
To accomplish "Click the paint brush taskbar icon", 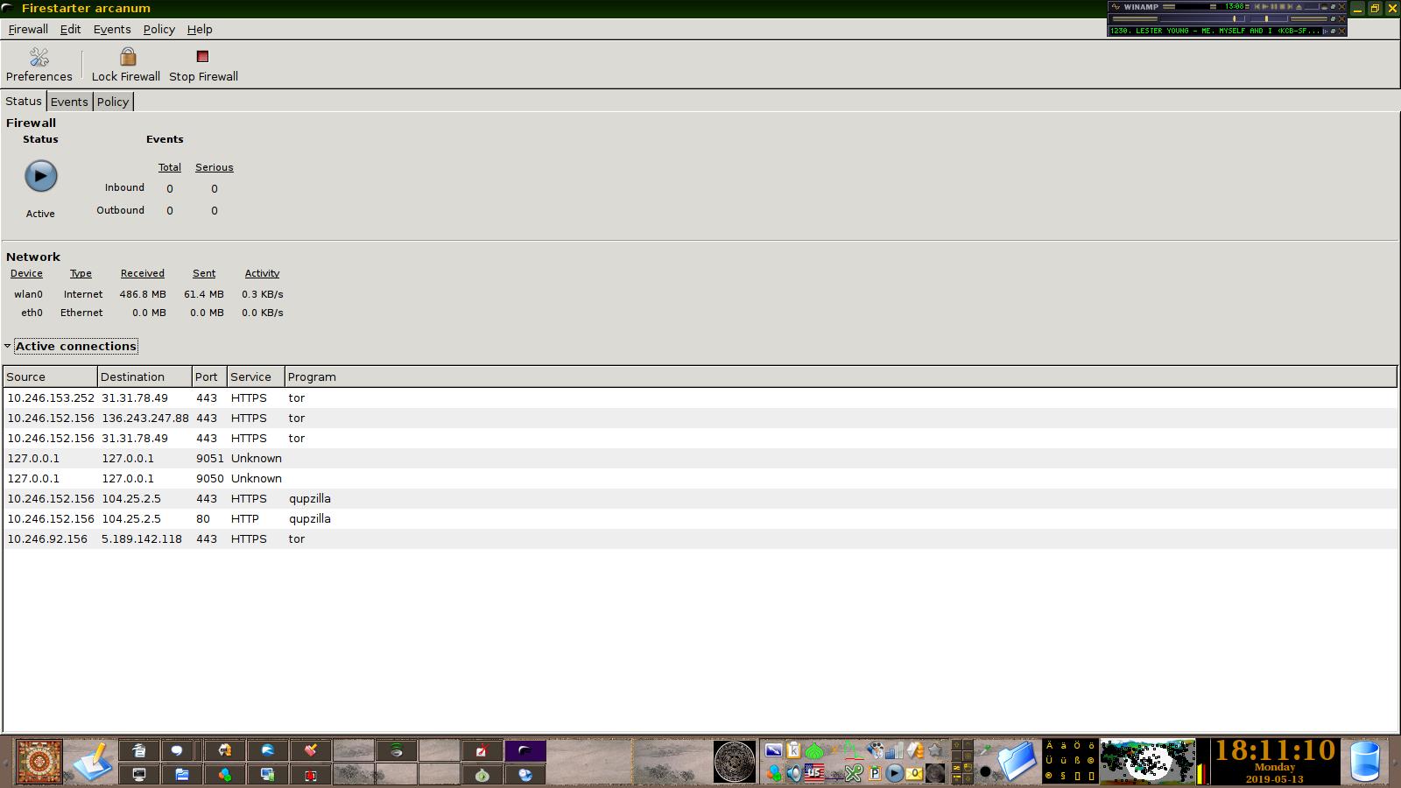I will (x=311, y=750).
